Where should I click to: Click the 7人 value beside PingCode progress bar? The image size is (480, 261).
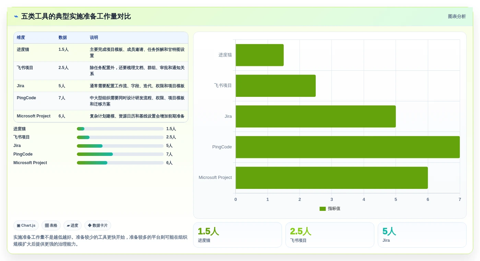tap(169, 154)
